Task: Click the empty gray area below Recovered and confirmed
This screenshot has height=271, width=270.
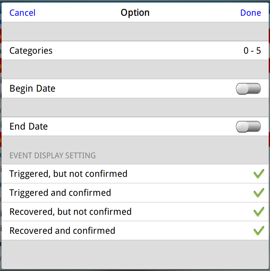Action: 135,254
